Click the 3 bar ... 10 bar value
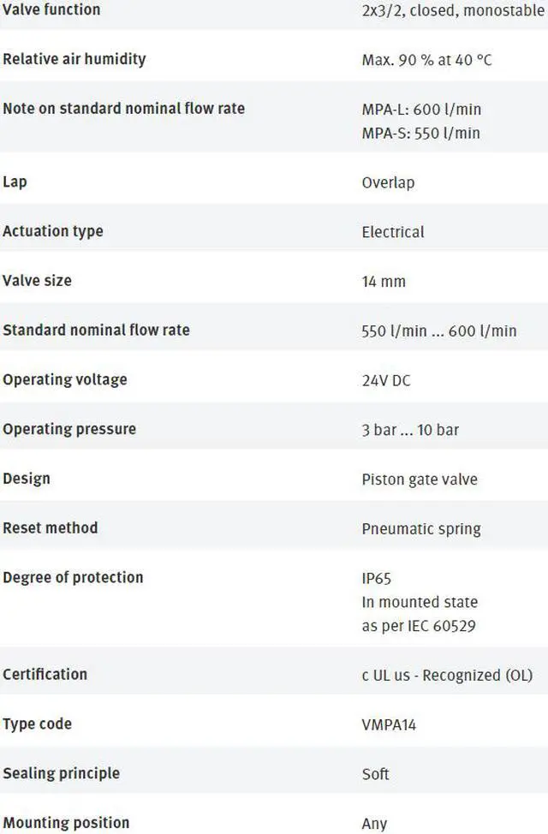The width and height of the screenshot is (548, 834). [410, 430]
